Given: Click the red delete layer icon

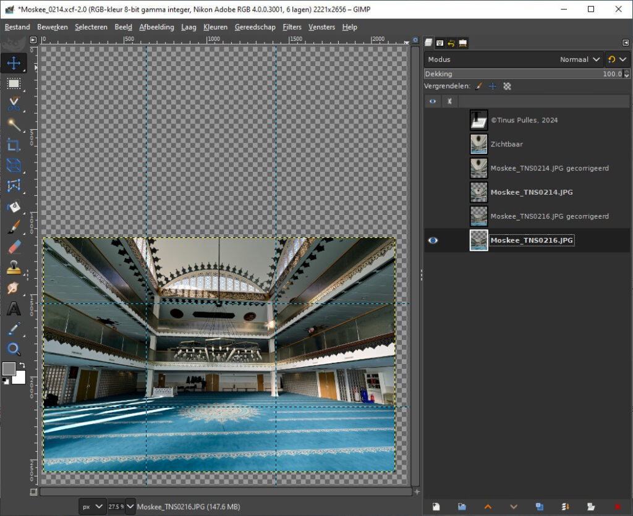Looking at the screenshot, I should pyautogui.click(x=617, y=507).
